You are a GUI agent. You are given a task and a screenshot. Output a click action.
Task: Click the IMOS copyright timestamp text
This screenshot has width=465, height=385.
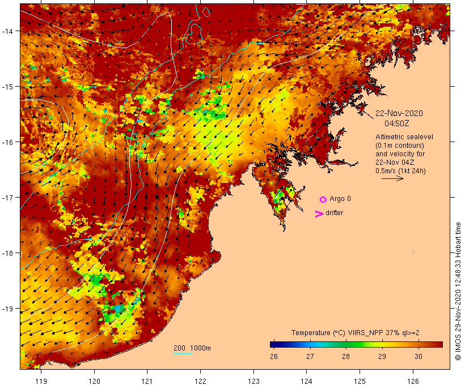point(458,291)
